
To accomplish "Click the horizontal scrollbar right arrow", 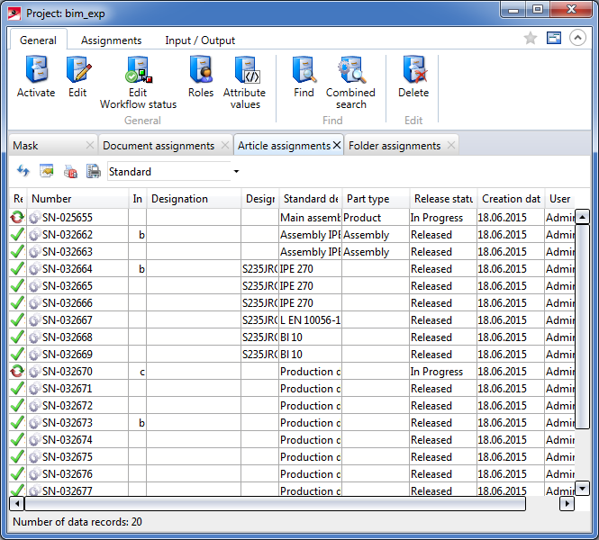I will pyautogui.click(x=566, y=504).
